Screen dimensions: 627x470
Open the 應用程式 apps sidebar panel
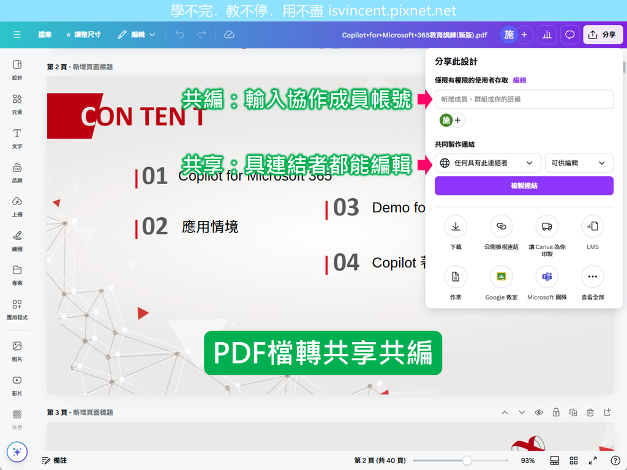[x=17, y=309]
